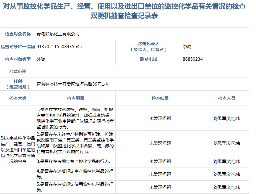Viewport: 256px width, 194px height.
Task: Click the 法定代表人 label cell
Action: (149, 47)
